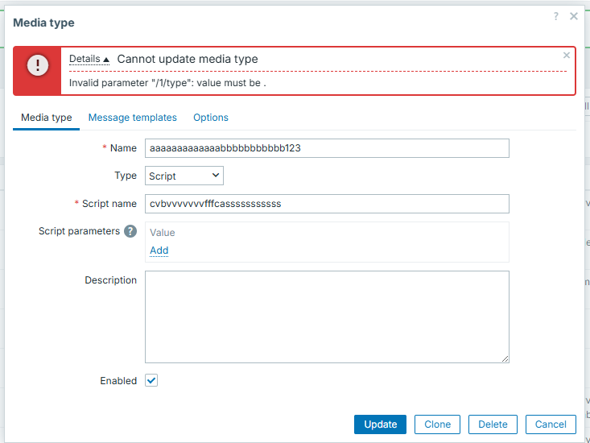Click the red exclamation error icon
590x443 pixels.
(38, 65)
